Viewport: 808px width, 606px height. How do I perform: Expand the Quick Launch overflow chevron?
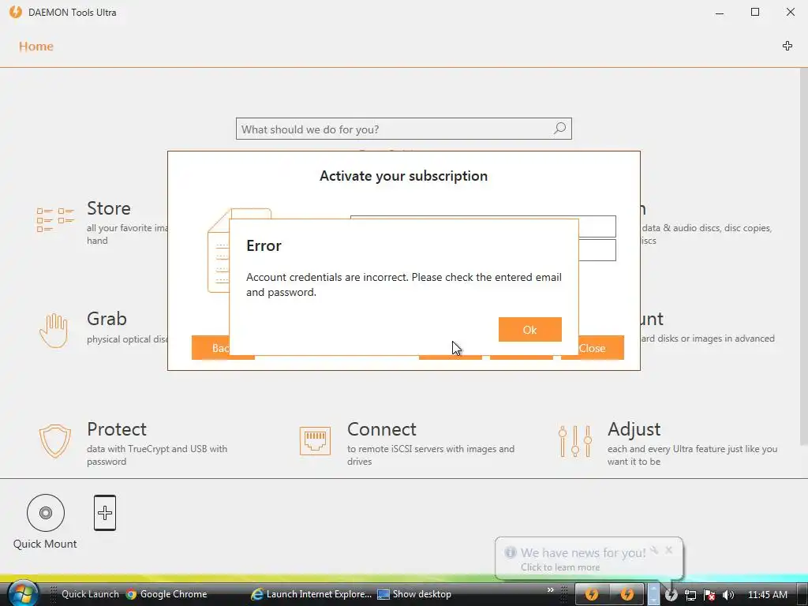550,590
